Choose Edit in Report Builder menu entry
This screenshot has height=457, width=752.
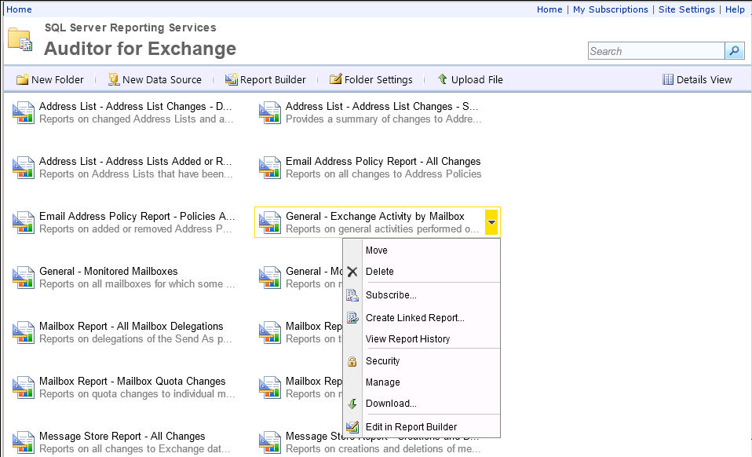click(x=411, y=427)
